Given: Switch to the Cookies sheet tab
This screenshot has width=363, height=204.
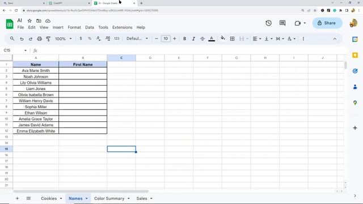Looking at the screenshot, I should (49, 198).
